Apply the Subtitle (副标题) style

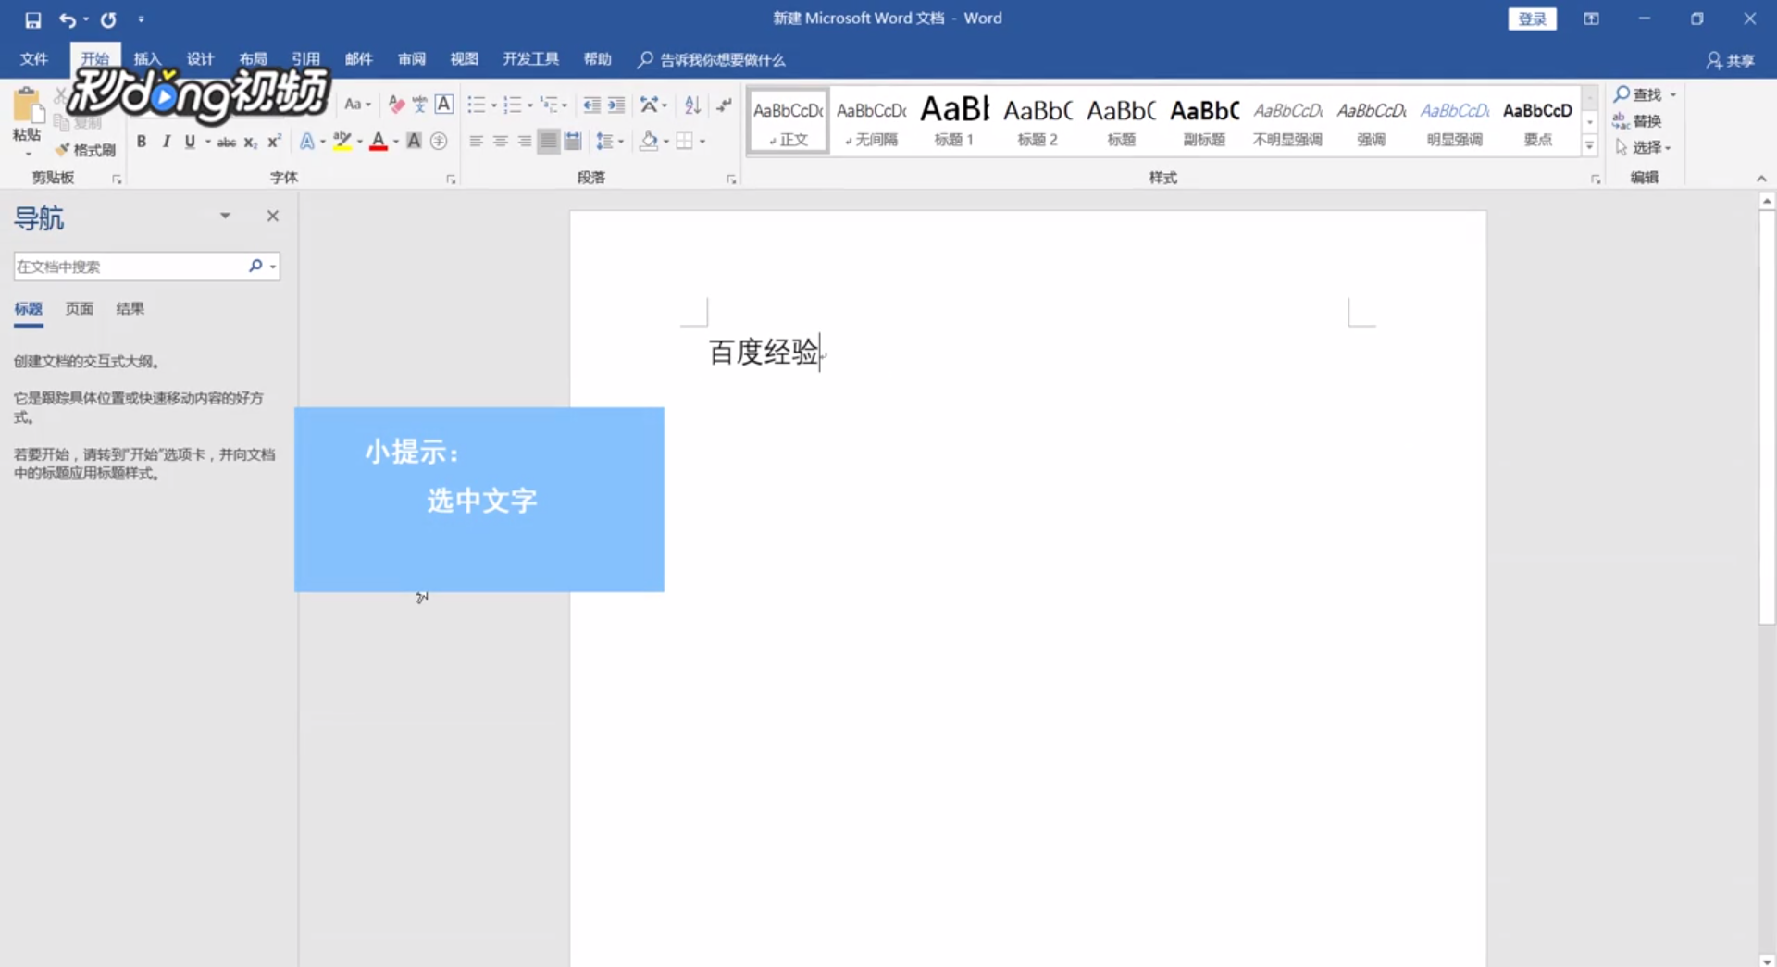pyautogui.click(x=1204, y=120)
